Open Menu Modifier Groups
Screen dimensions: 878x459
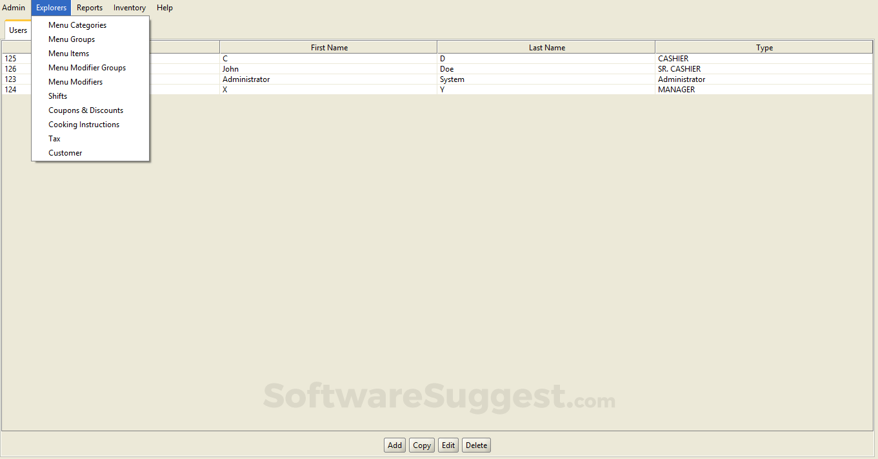click(x=87, y=67)
